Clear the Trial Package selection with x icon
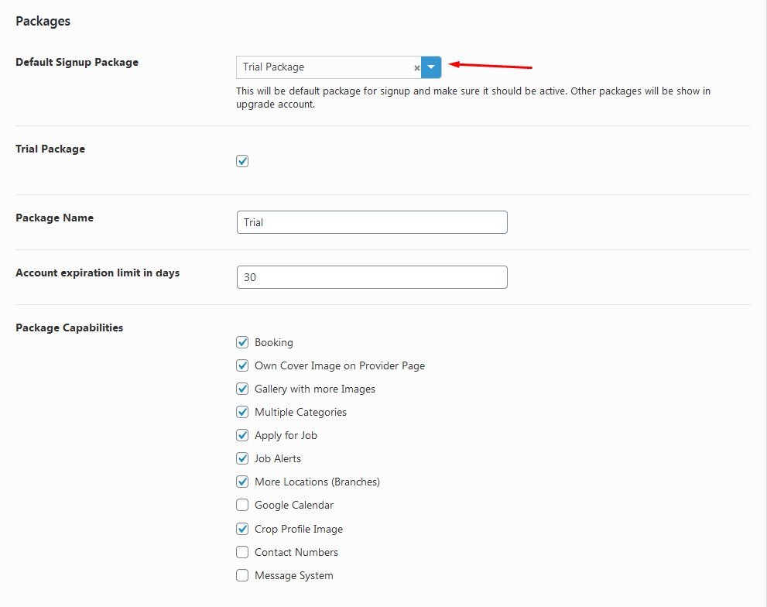The width and height of the screenshot is (767, 607). point(416,68)
